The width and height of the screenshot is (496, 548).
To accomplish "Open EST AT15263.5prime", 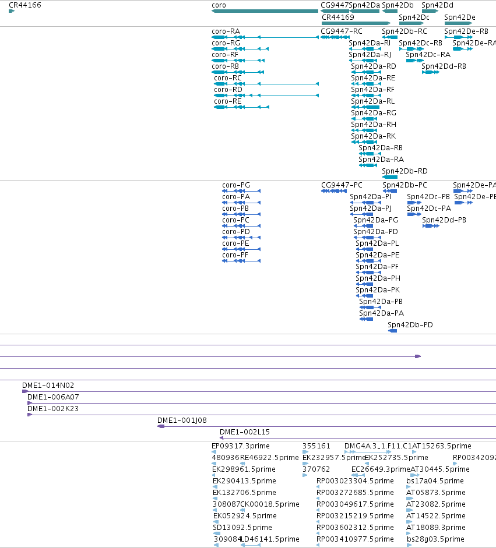I will pyautogui.click(x=414, y=452).
